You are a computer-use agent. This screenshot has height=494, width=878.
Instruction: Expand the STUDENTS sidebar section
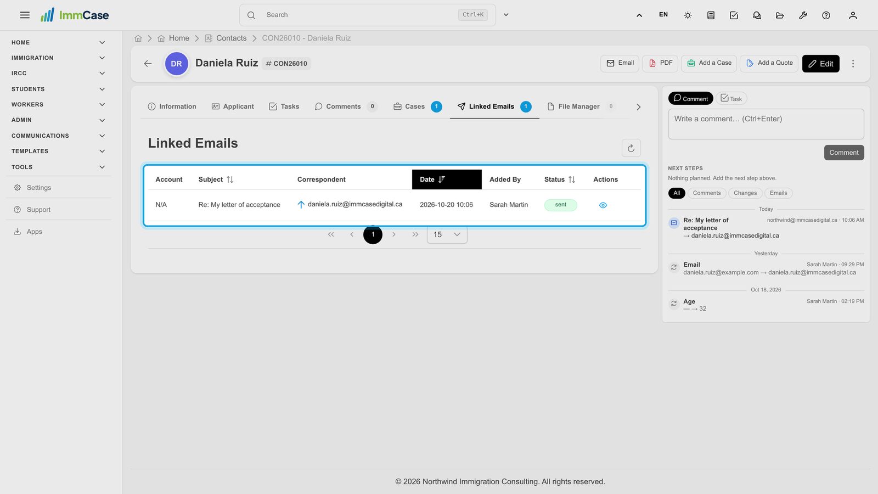coord(58,89)
